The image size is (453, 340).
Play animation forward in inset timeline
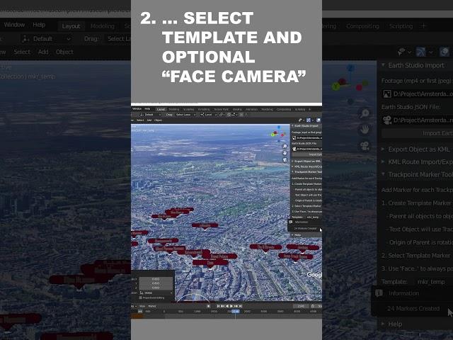tap(231, 306)
